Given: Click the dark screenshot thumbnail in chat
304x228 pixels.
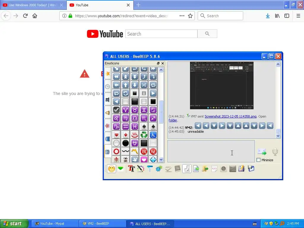Looking at the screenshot, I should click(221, 85).
